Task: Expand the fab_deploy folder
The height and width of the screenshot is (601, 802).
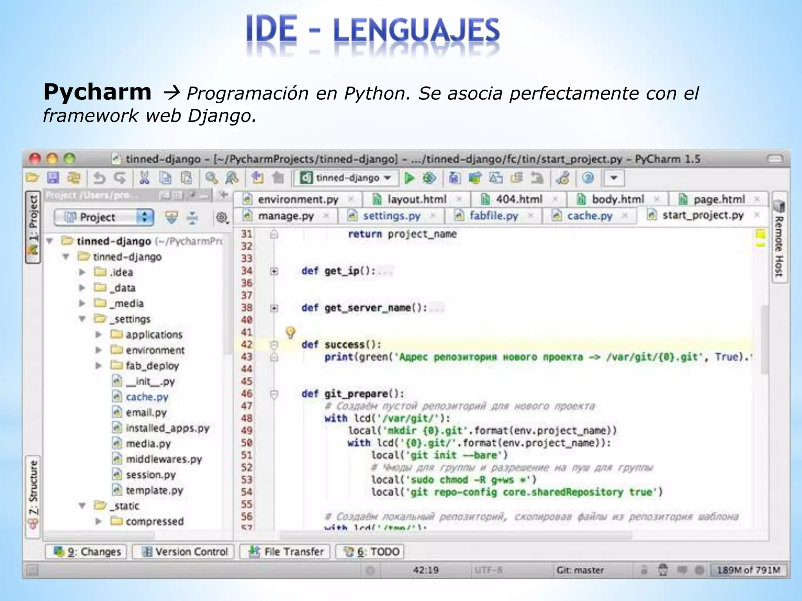Action: [x=98, y=365]
